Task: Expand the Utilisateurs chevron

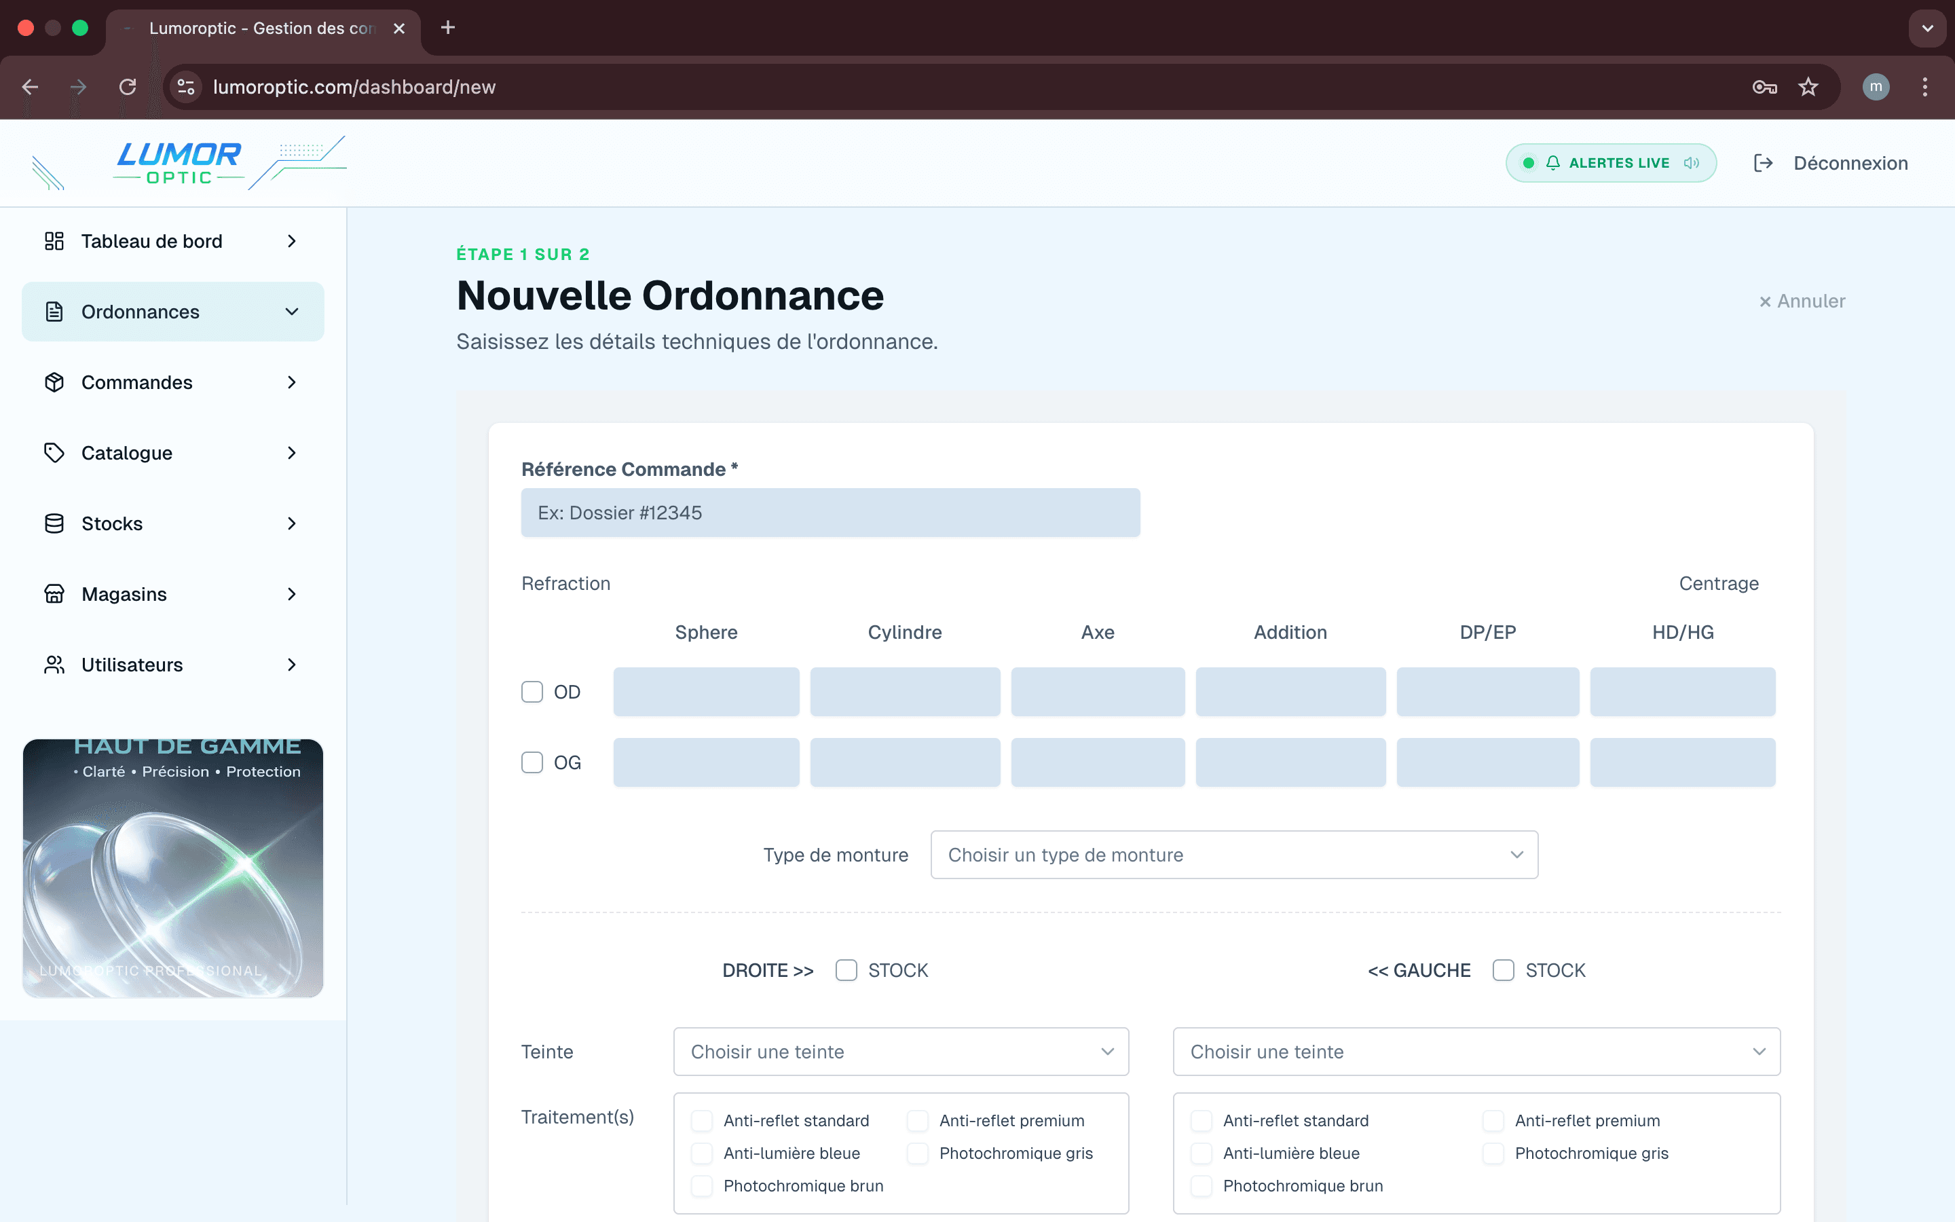Action: (x=292, y=665)
